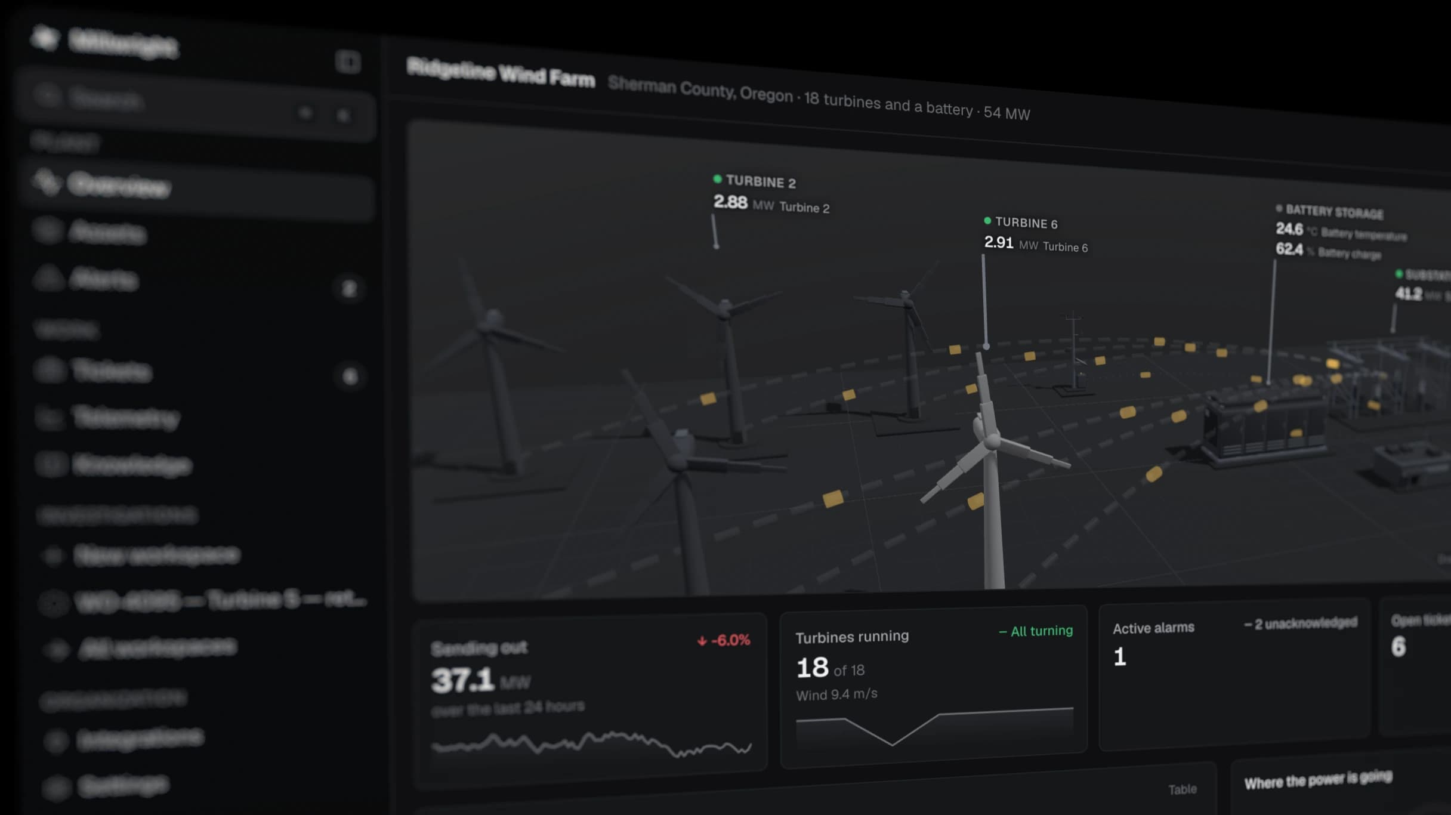Open the Assets section icon
1451x815 pixels.
48,230
